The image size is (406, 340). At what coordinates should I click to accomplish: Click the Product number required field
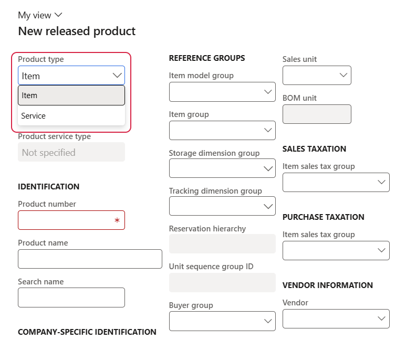coord(71,220)
